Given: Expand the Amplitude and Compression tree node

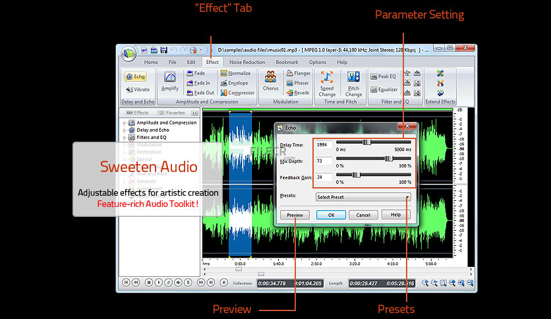Looking at the screenshot, I should tap(124, 123).
